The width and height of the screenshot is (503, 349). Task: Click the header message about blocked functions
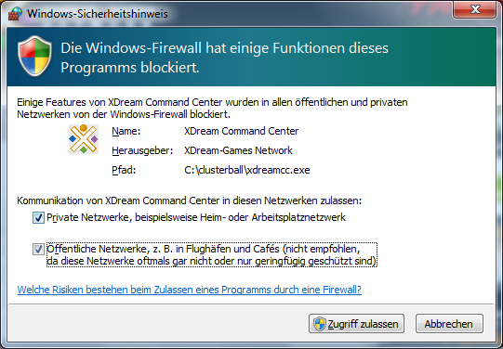(225, 58)
